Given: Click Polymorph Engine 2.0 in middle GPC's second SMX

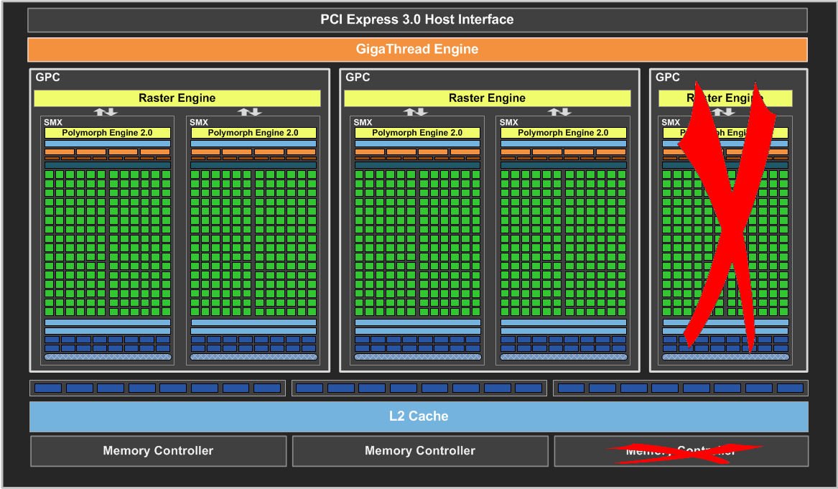Looking at the screenshot, I should pos(563,133).
